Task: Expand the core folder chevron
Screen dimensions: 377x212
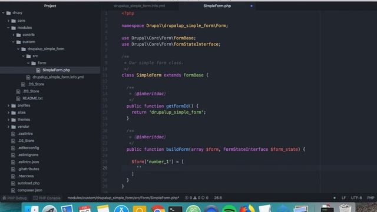Action: pyautogui.click(x=8, y=21)
